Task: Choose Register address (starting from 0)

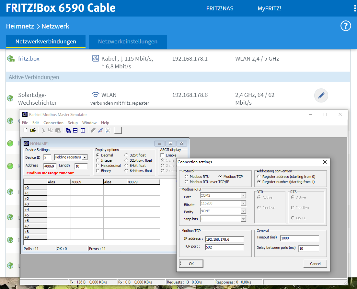Action: tap(259, 177)
